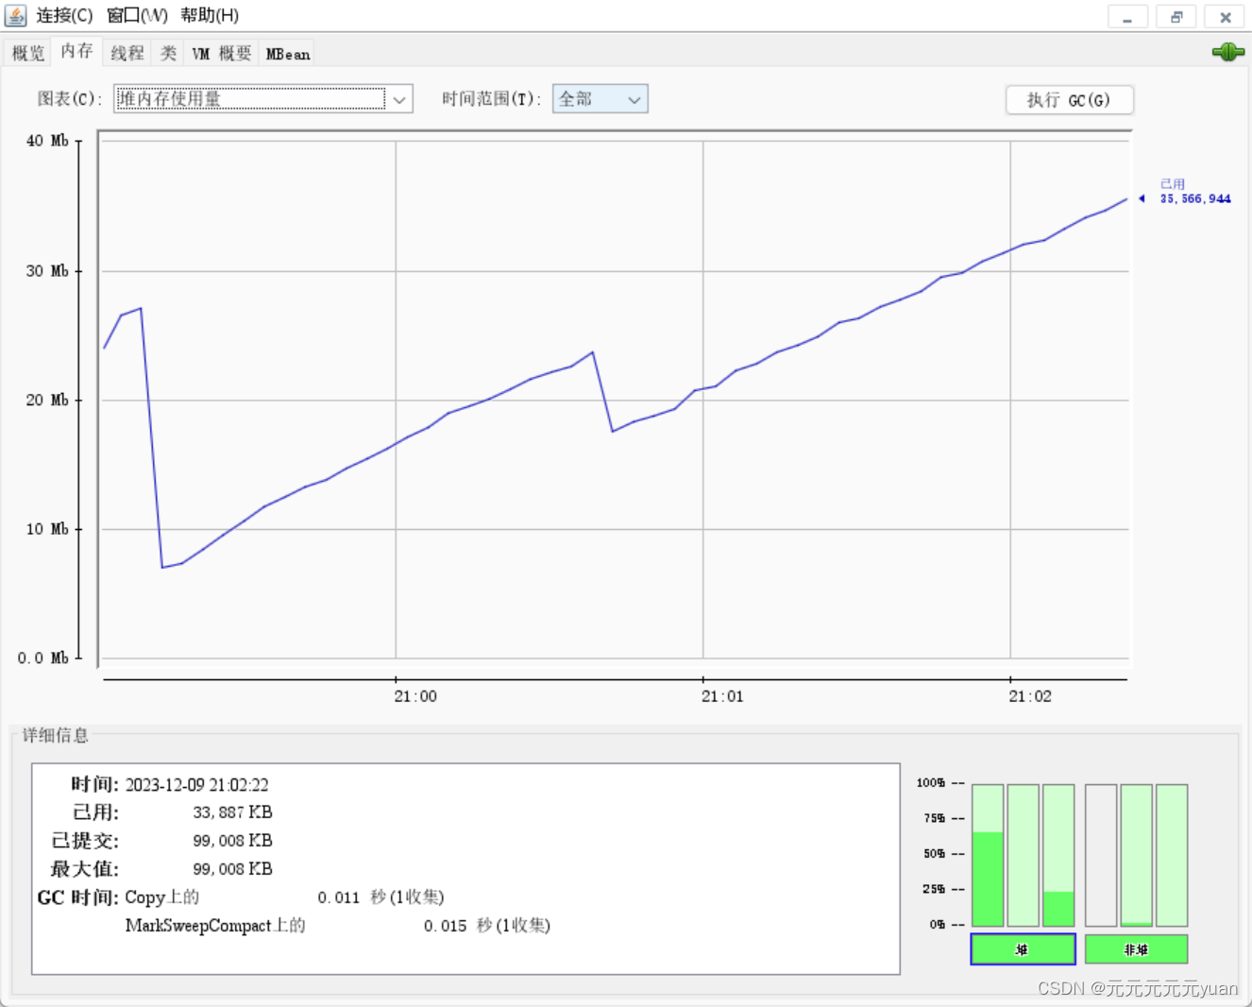Click the first non-heap memory pool bar
The image size is (1252, 1007).
[x=1101, y=855]
